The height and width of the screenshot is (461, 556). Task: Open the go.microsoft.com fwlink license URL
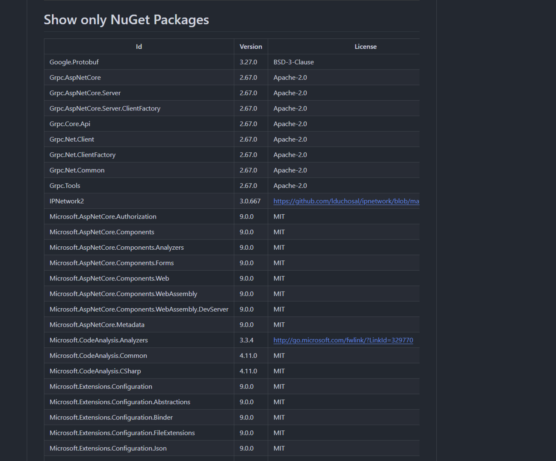click(x=343, y=340)
